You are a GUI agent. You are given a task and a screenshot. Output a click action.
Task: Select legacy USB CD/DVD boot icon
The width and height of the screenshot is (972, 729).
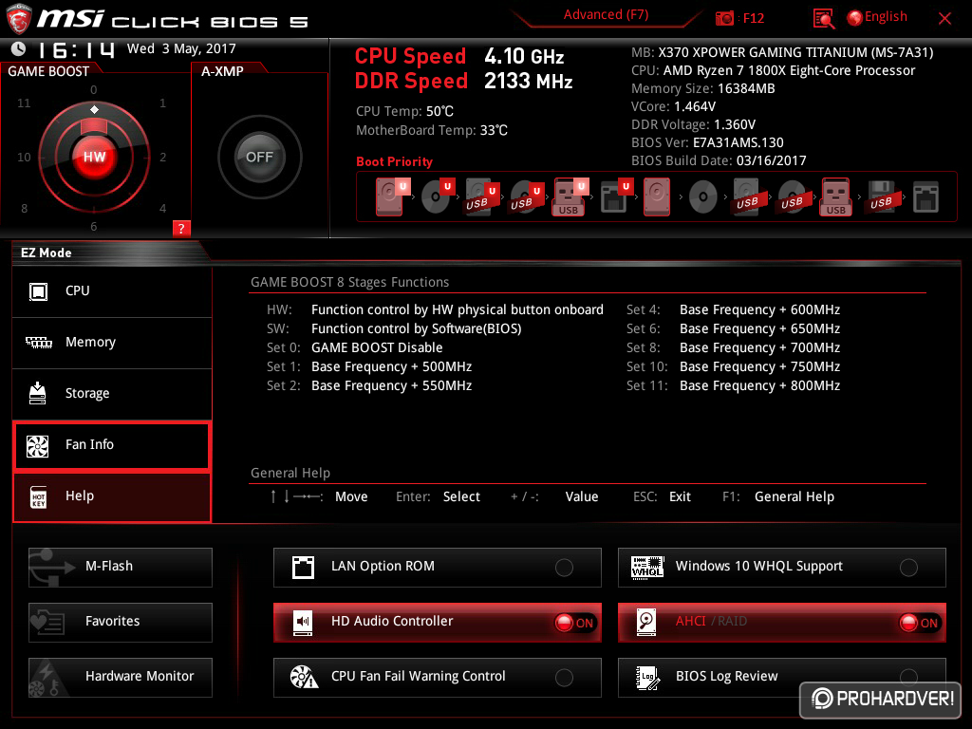792,196
